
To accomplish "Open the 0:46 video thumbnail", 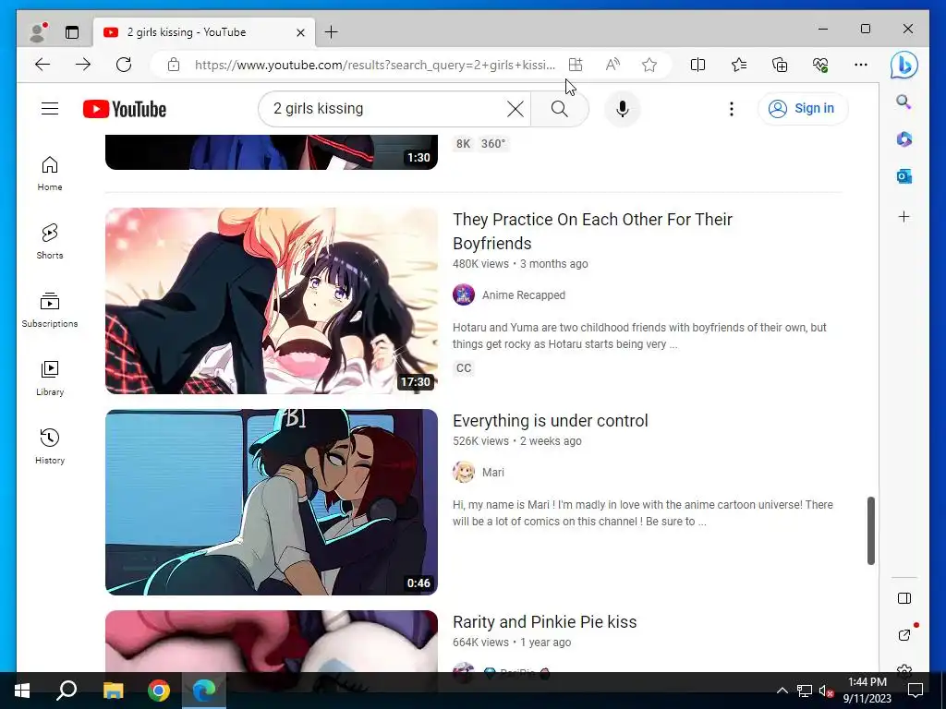I will coord(272,502).
